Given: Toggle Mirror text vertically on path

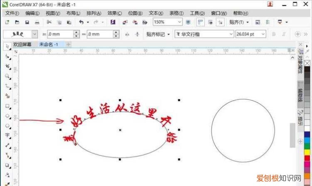Looking at the screenshot, I should (137, 34).
